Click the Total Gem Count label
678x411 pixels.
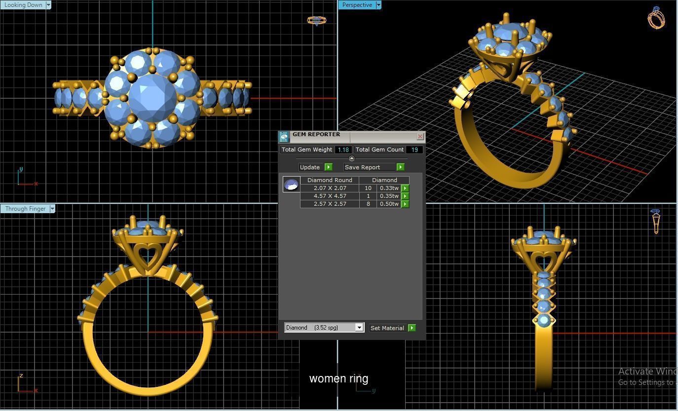pyautogui.click(x=379, y=149)
